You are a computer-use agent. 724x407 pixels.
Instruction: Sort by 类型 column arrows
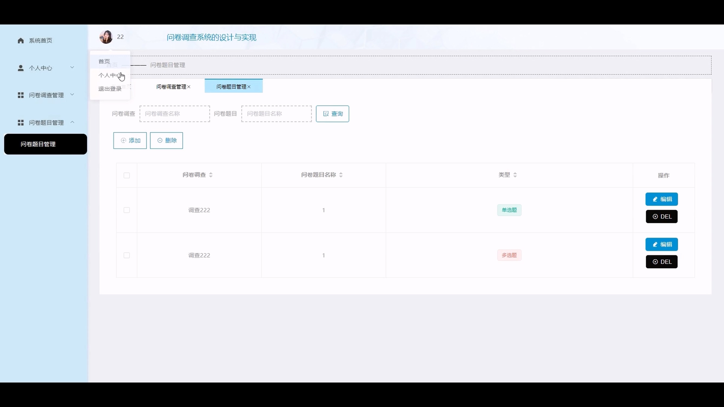(x=515, y=175)
